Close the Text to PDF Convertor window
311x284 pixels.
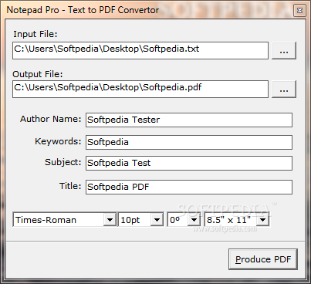coord(299,10)
